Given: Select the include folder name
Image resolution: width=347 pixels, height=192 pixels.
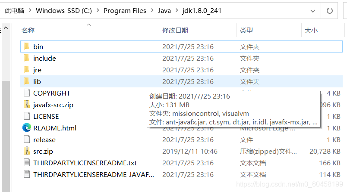Looking at the screenshot, I should click(x=44, y=58).
